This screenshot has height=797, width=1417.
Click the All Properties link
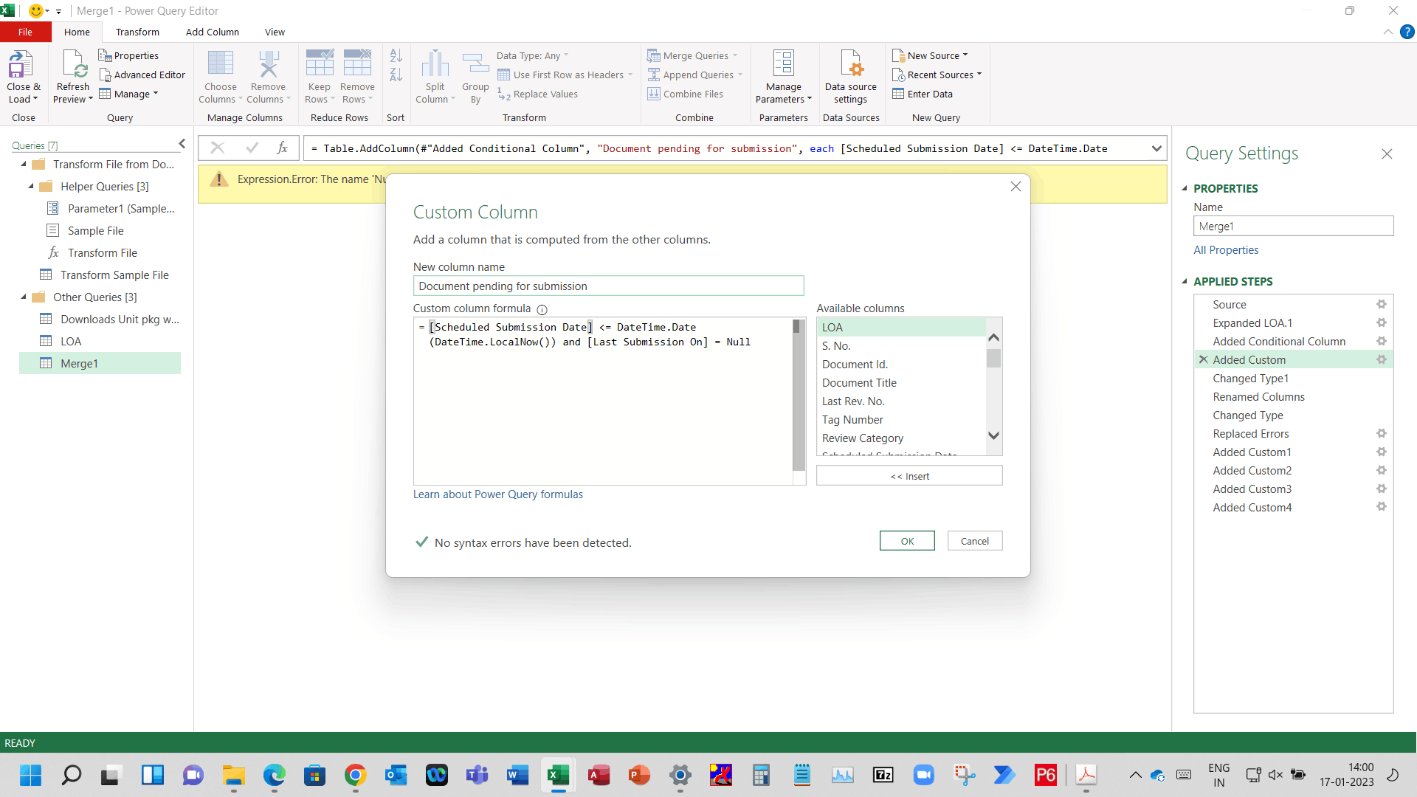pyautogui.click(x=1226, y=250)
